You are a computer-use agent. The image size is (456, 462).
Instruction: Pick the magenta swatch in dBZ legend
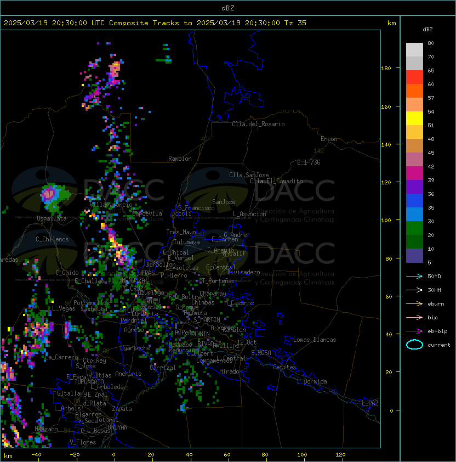(414, 173)
